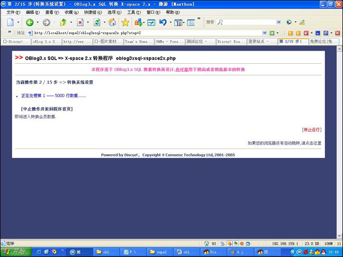Viewport: 343px width, 257px height.
Task: Open dropdown arrow next to Refresh icon
Action: tap(104, 22)
